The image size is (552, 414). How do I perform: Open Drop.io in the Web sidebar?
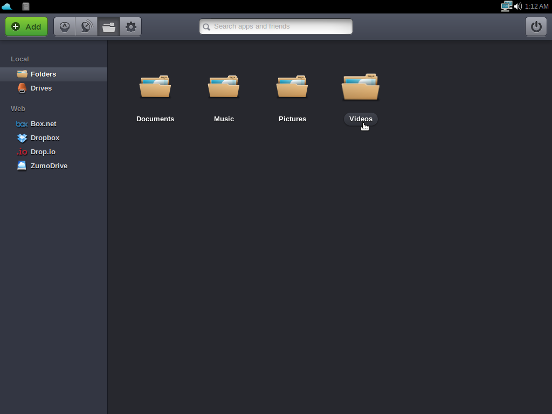coord(53,152)
